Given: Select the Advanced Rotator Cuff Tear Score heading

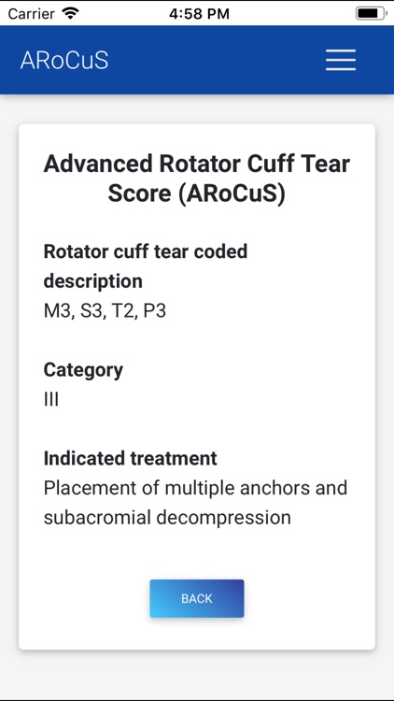Looking at the screenshot, I should 197,179.
